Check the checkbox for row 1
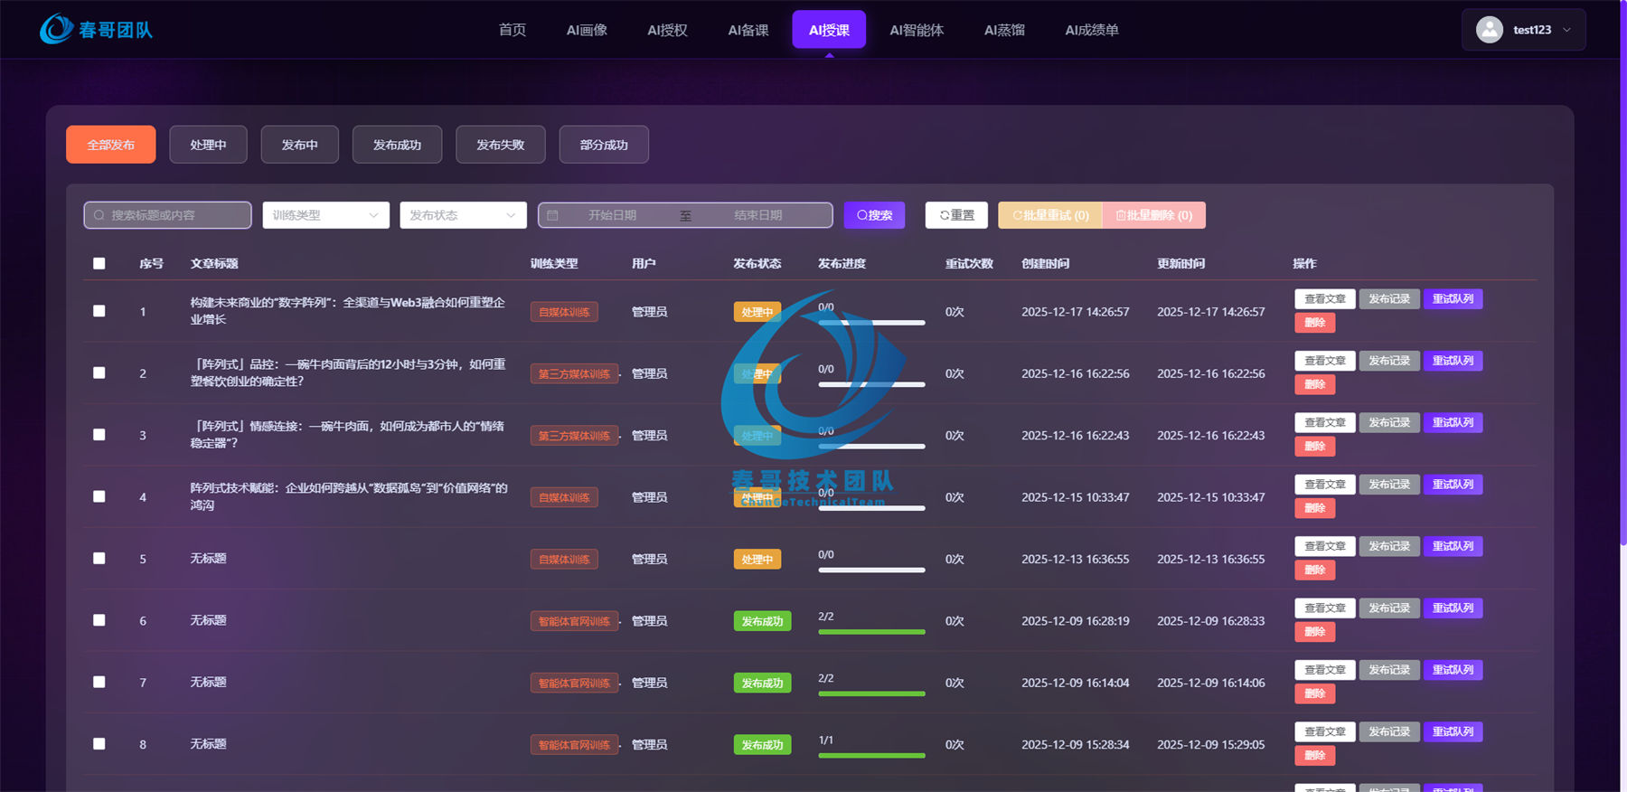1627x792 pixels. coord(99,311)
